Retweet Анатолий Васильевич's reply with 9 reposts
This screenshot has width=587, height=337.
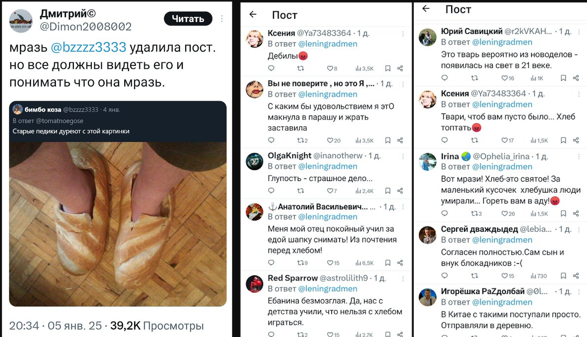pos(302,263)
